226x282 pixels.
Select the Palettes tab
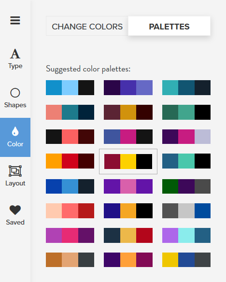click(x=169, y=26)
